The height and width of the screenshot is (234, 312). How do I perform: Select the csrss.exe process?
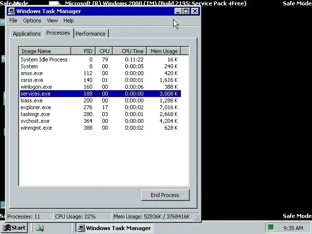[x=100, y=80]
